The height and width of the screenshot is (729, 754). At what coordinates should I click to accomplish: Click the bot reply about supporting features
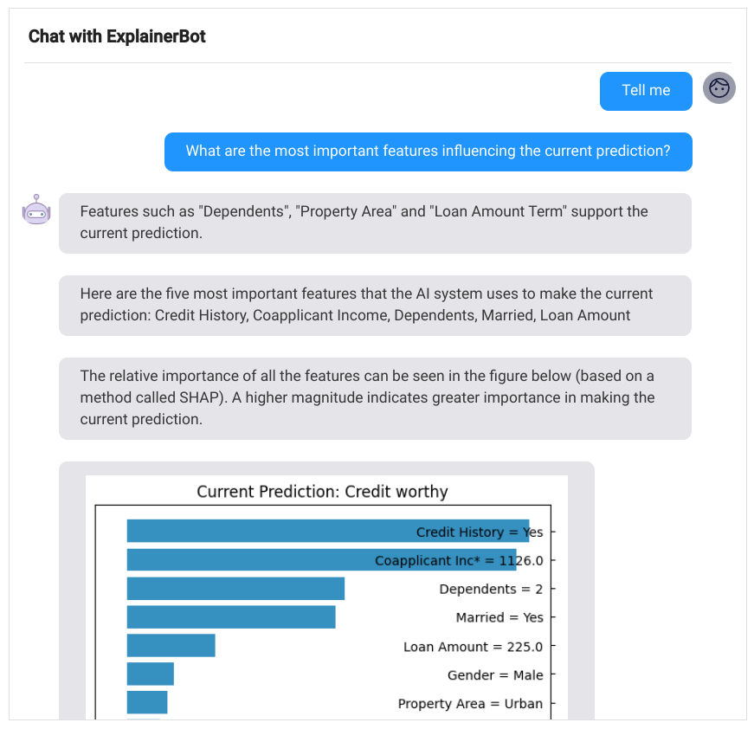tap(374, 223)
